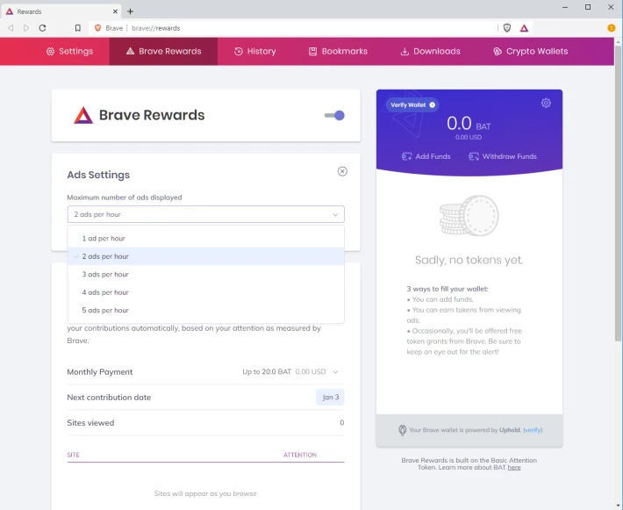Click the Verify Wallet button
This screenshot has width=623, height=510.
(x=412, y=105)
